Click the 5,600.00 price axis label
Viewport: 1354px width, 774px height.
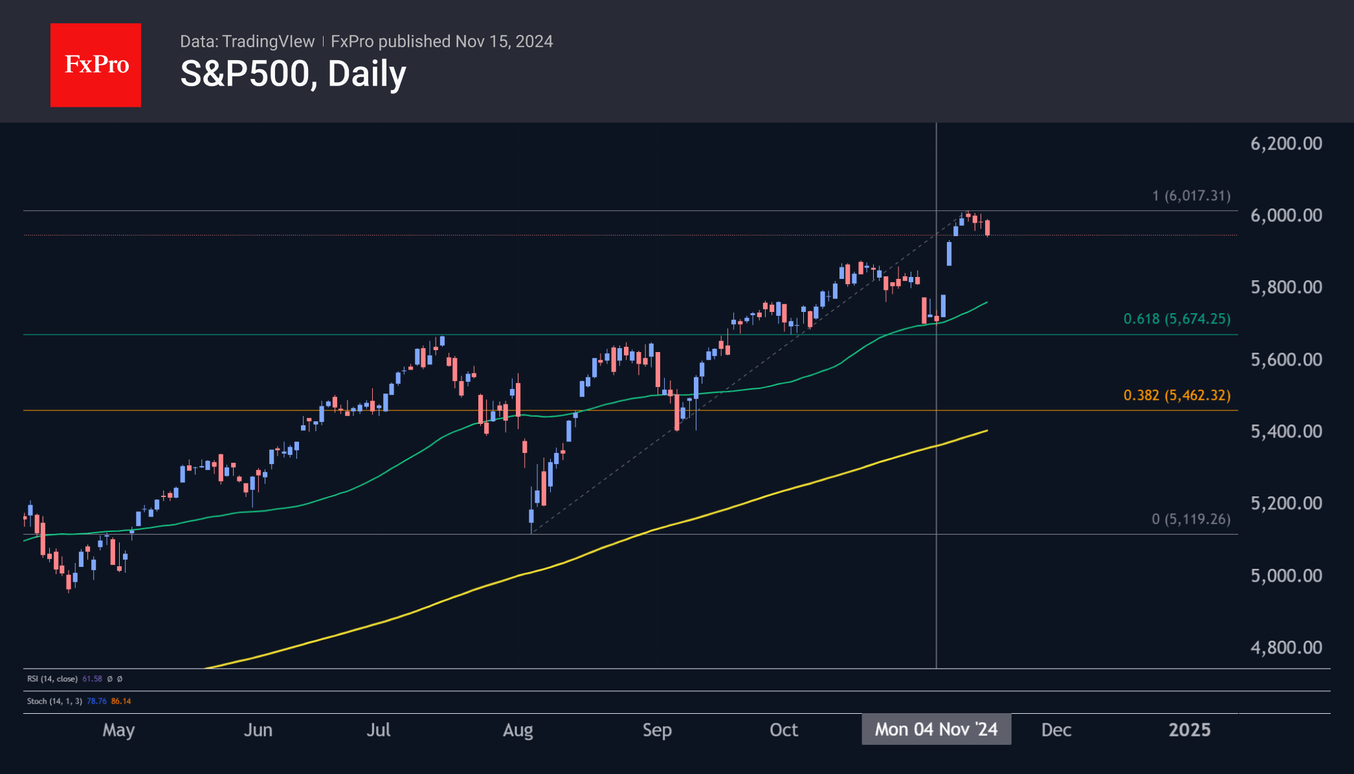1286,360
